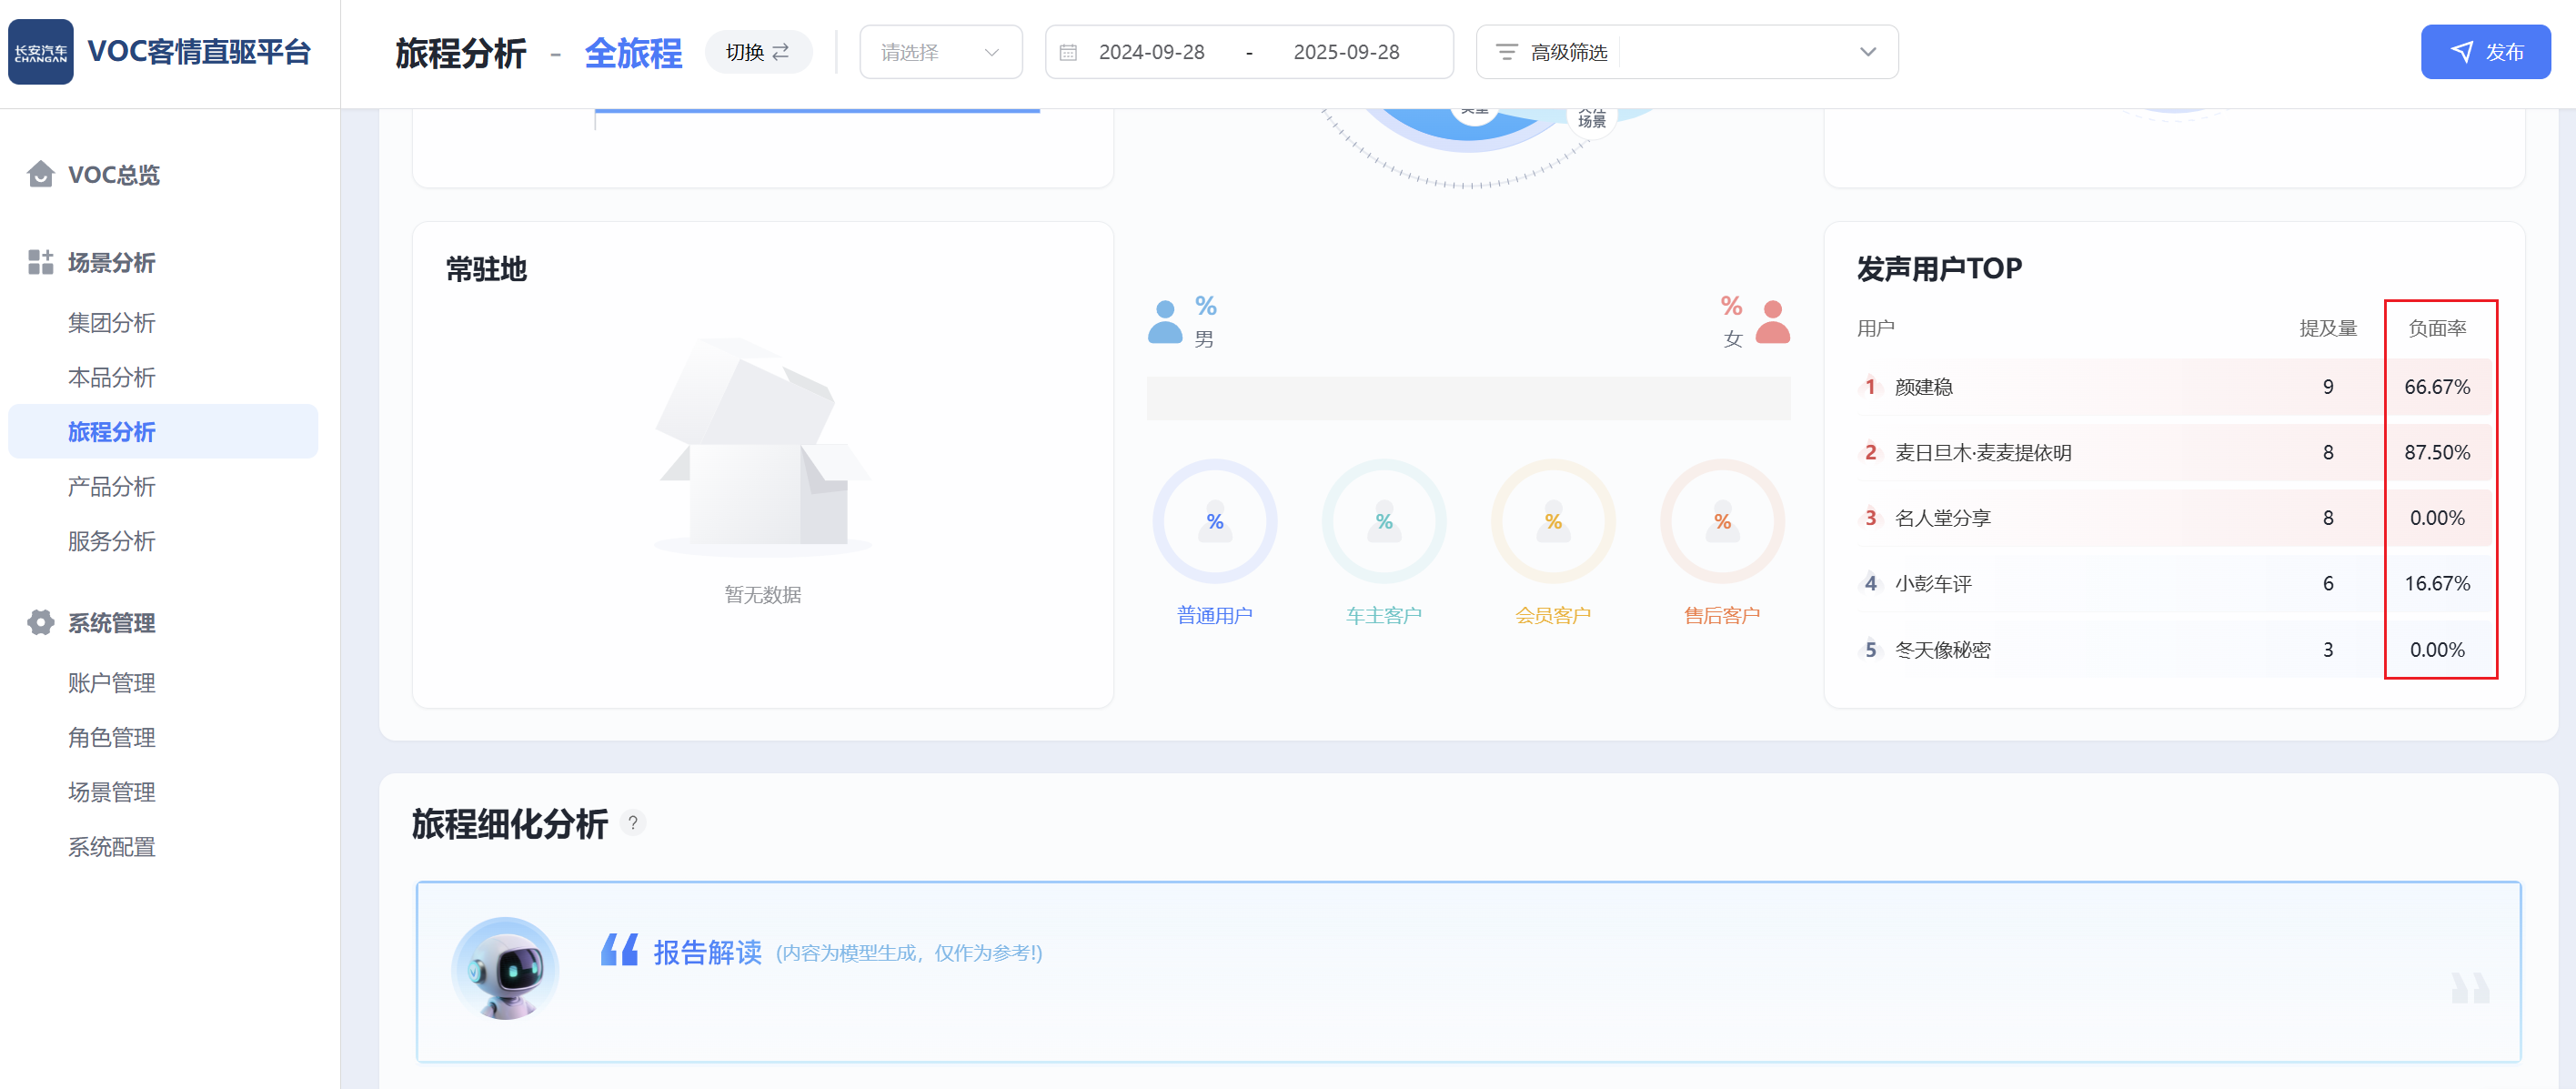The width and height of the screenshot is (2576, 1089).
Task: Click the 系统管理 gear icon
Action: (x=40, y=622)
